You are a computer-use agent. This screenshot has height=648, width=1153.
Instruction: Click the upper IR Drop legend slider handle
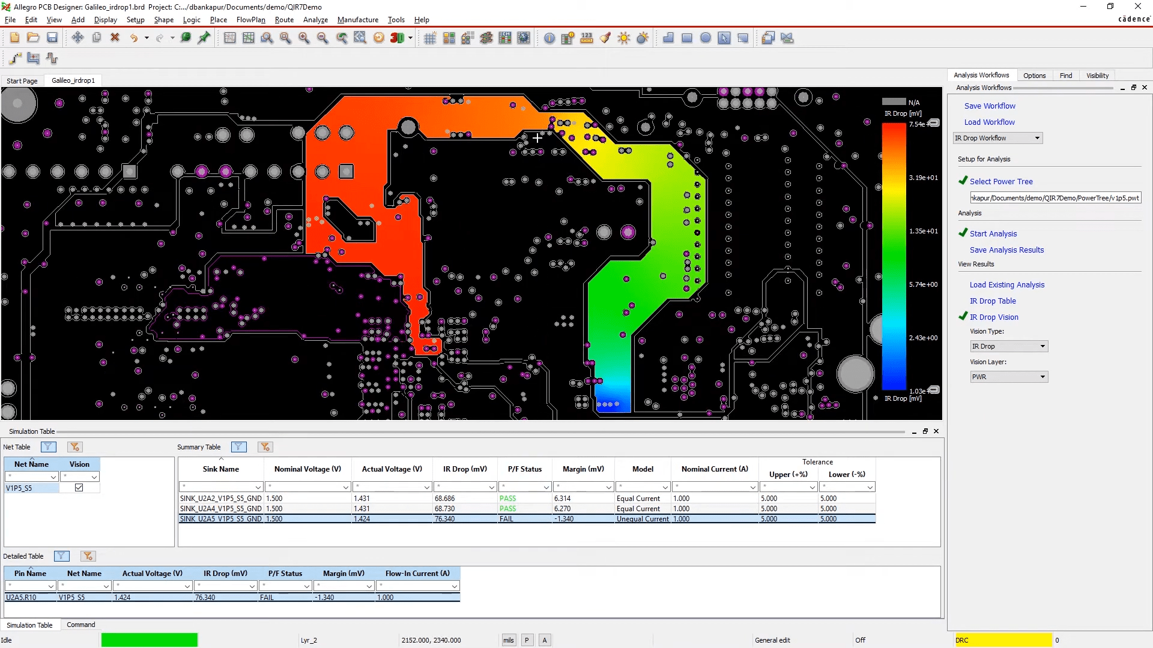pos(934,123)
